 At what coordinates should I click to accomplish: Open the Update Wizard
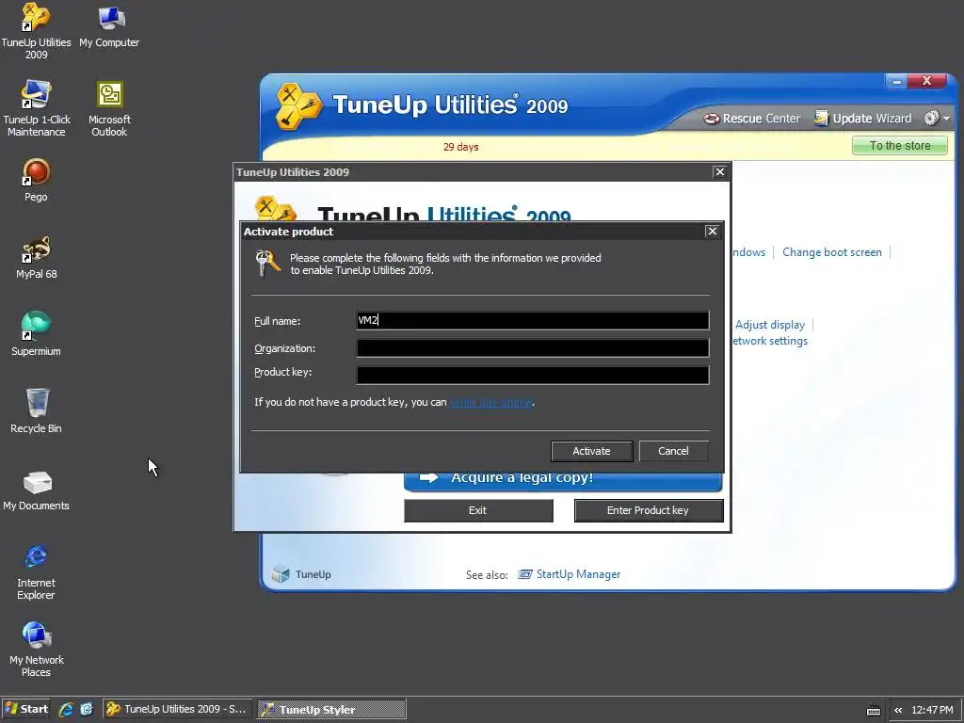tap(862, 118)
